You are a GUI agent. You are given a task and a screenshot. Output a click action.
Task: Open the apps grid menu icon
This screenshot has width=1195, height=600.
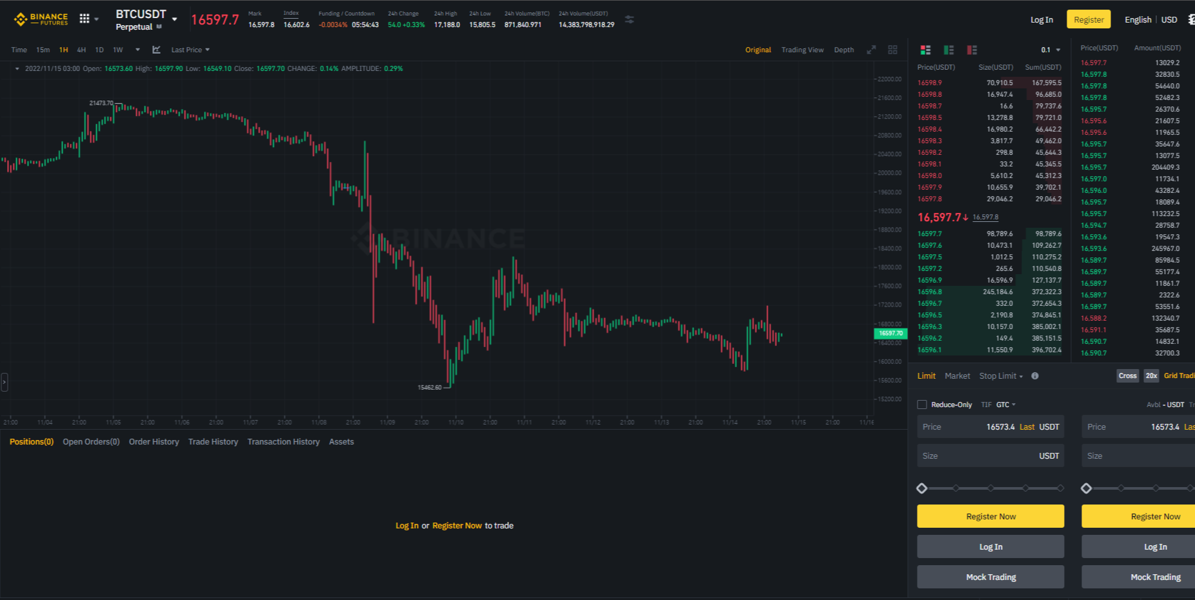click(85, 19)
